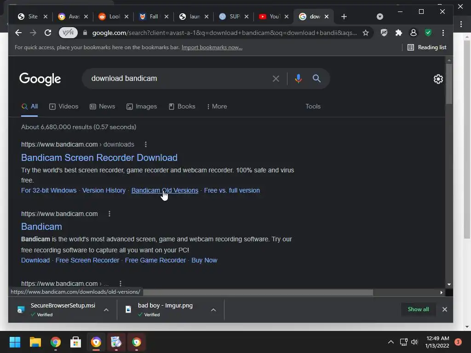Start voice search with microphone icon
The image size is (471, 353).
pos(298,79)
